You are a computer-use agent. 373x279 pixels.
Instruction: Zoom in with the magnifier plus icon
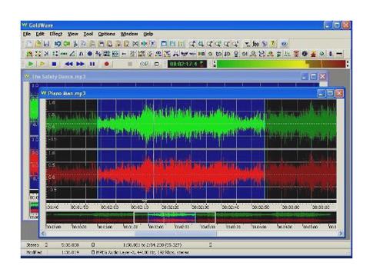point(218,44)
